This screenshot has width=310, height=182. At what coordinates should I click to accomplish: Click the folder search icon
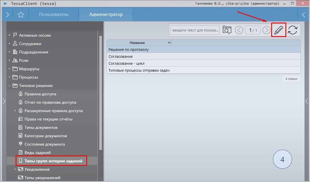[x=227, y=30]
